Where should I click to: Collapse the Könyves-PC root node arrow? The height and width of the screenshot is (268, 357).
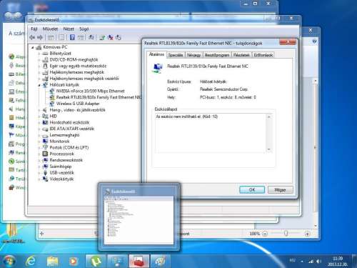pos(33,48)
